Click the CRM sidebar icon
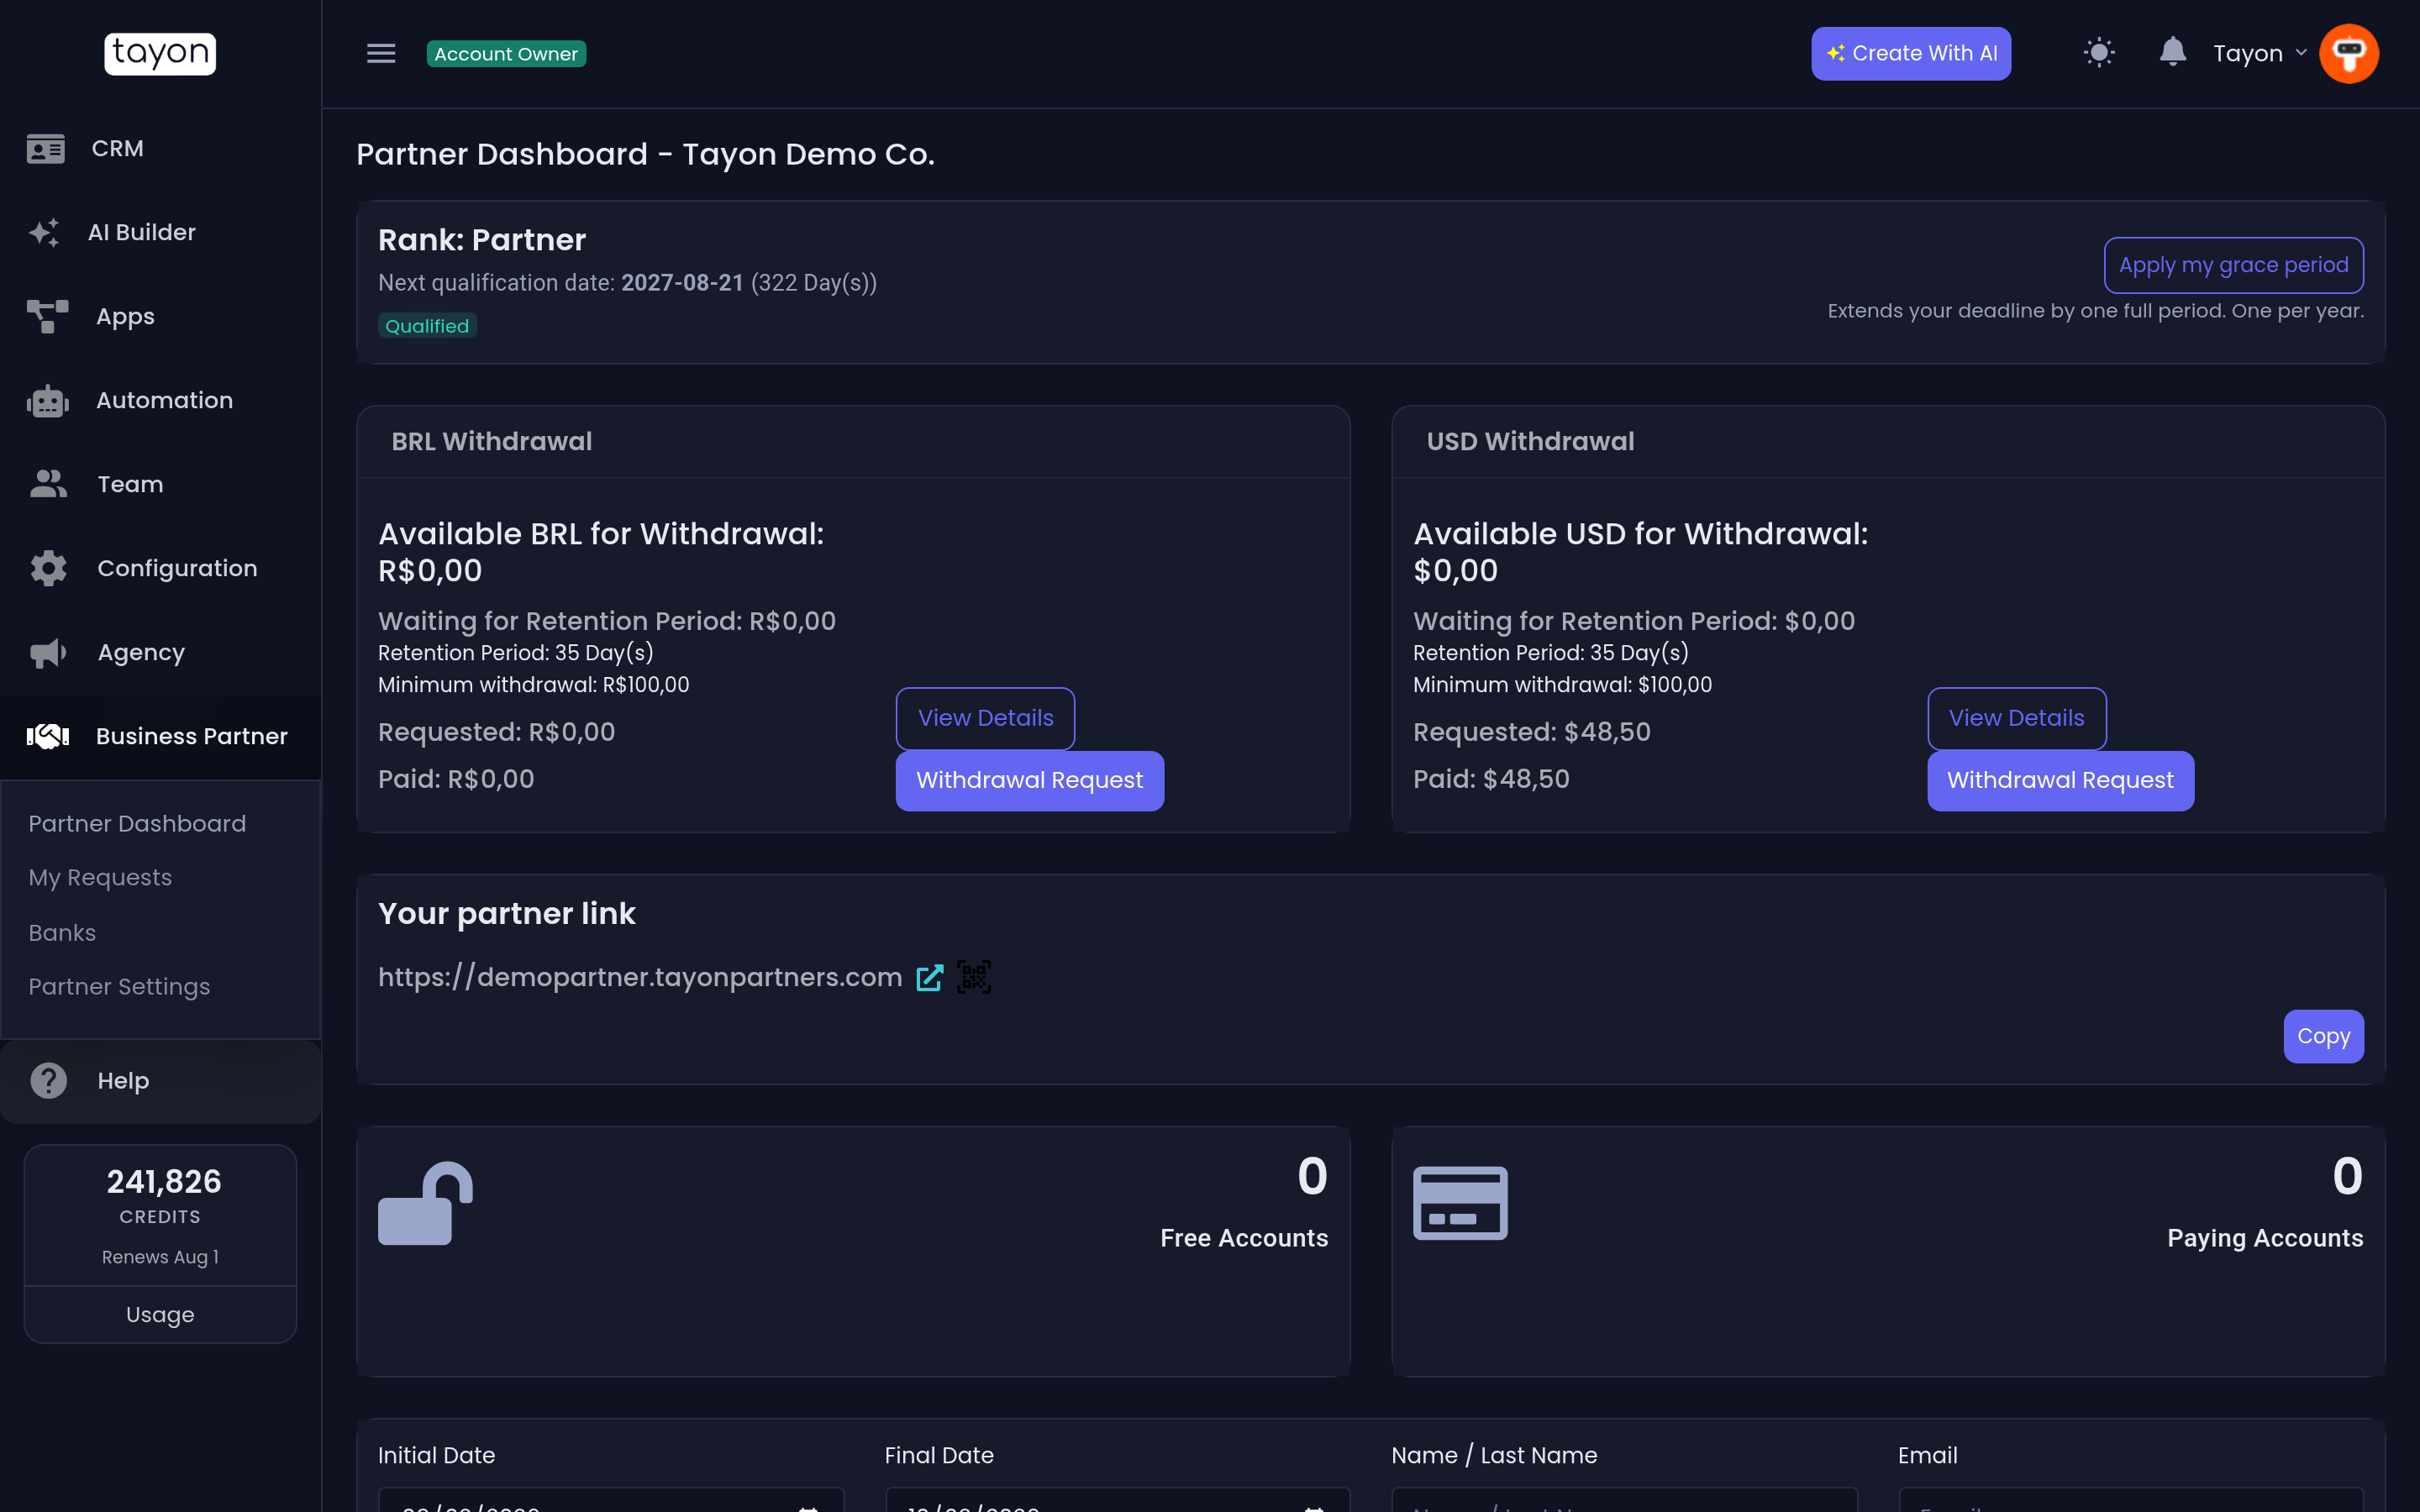2420x1512 pixels. pos(46,149)
